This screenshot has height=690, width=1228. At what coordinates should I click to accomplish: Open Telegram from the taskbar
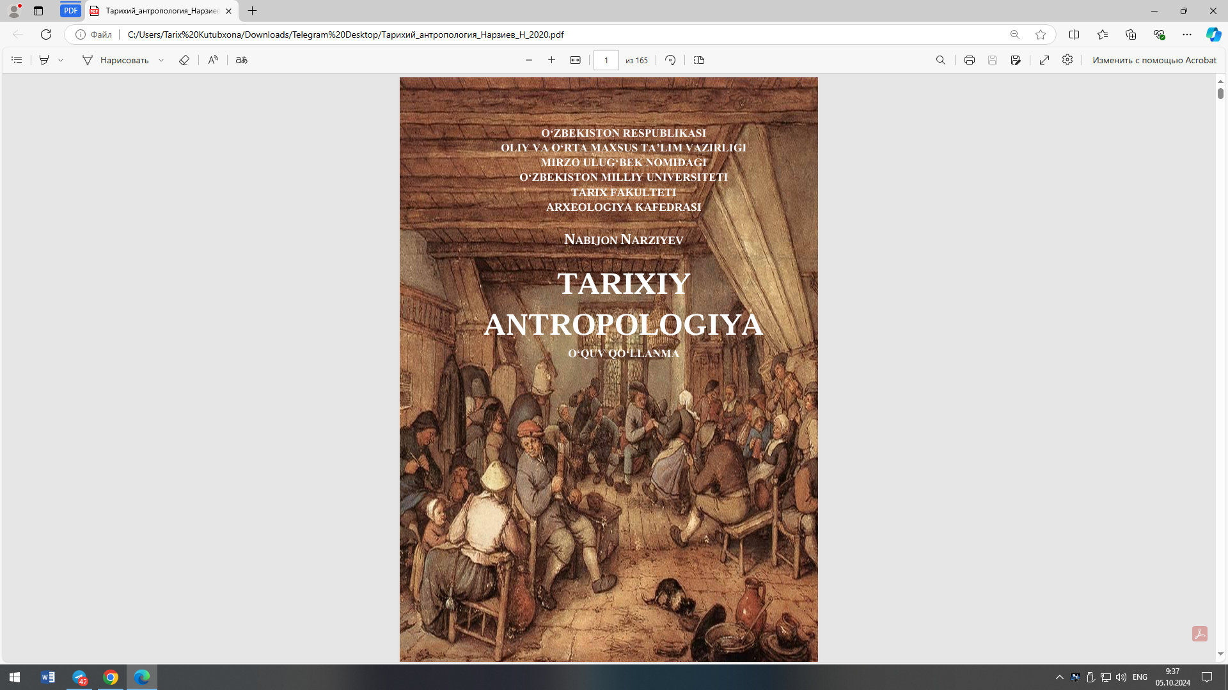pyautogui.click(x=79, y=677)
